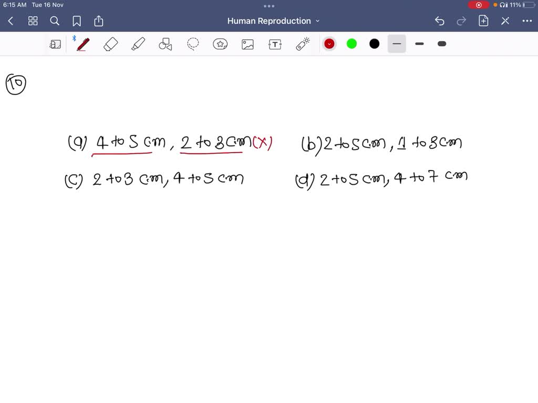
Task: Open the page thumbnails grid view
Action: [33, 21]
